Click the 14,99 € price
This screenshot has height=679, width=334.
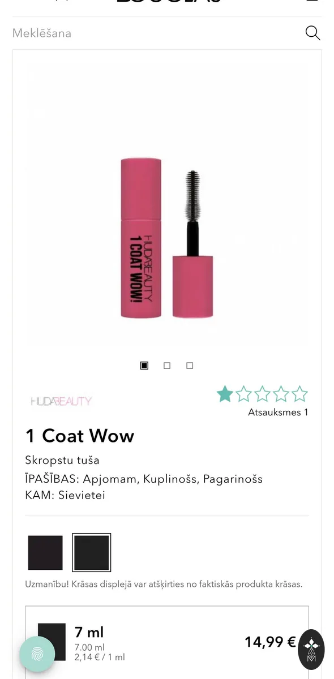click(270, 642)
